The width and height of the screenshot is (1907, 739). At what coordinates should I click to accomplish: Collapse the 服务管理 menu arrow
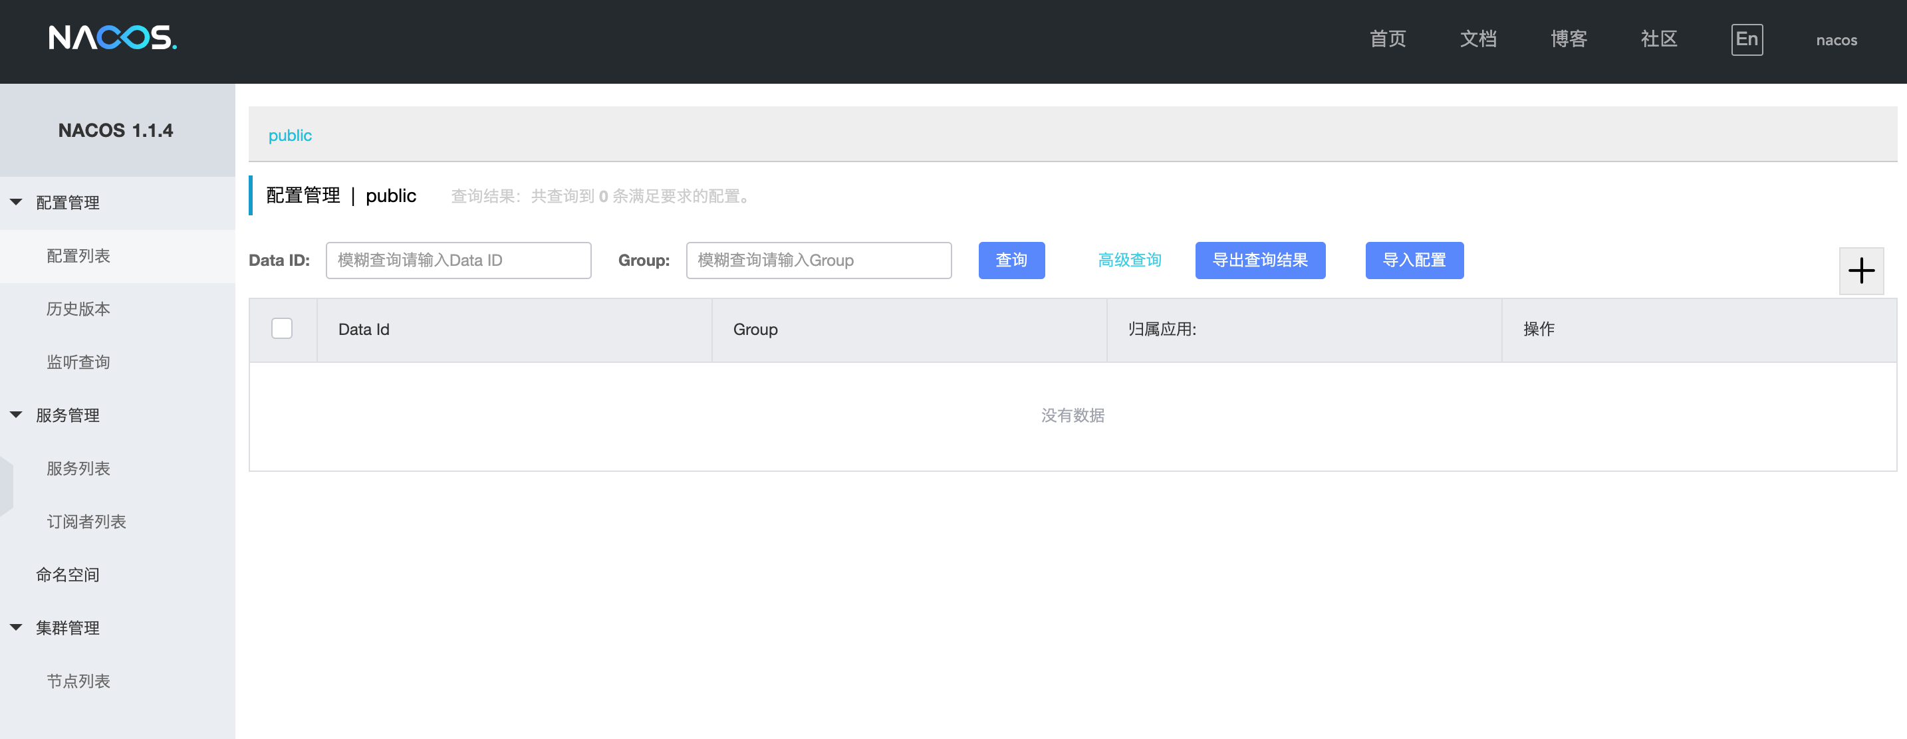16,415
